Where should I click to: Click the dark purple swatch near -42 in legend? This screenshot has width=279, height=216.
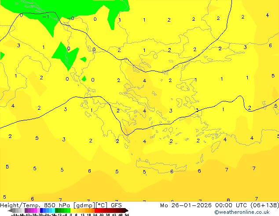(26, 210)
